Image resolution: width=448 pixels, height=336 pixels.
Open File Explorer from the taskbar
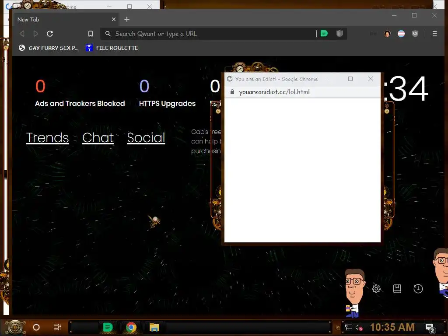pos(154,327)
